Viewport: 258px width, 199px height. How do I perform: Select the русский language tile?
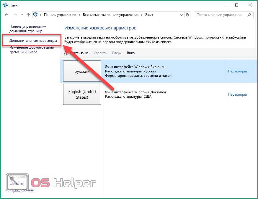[x=82, y=71]
